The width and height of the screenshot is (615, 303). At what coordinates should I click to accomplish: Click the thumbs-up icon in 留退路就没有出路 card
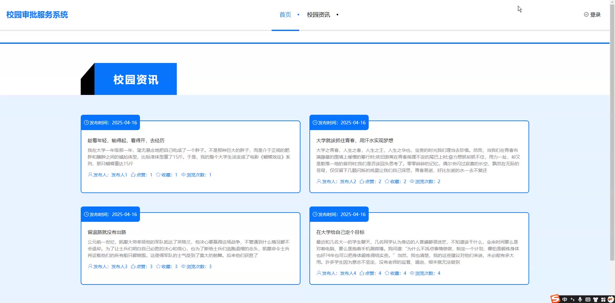coord(133,266)
